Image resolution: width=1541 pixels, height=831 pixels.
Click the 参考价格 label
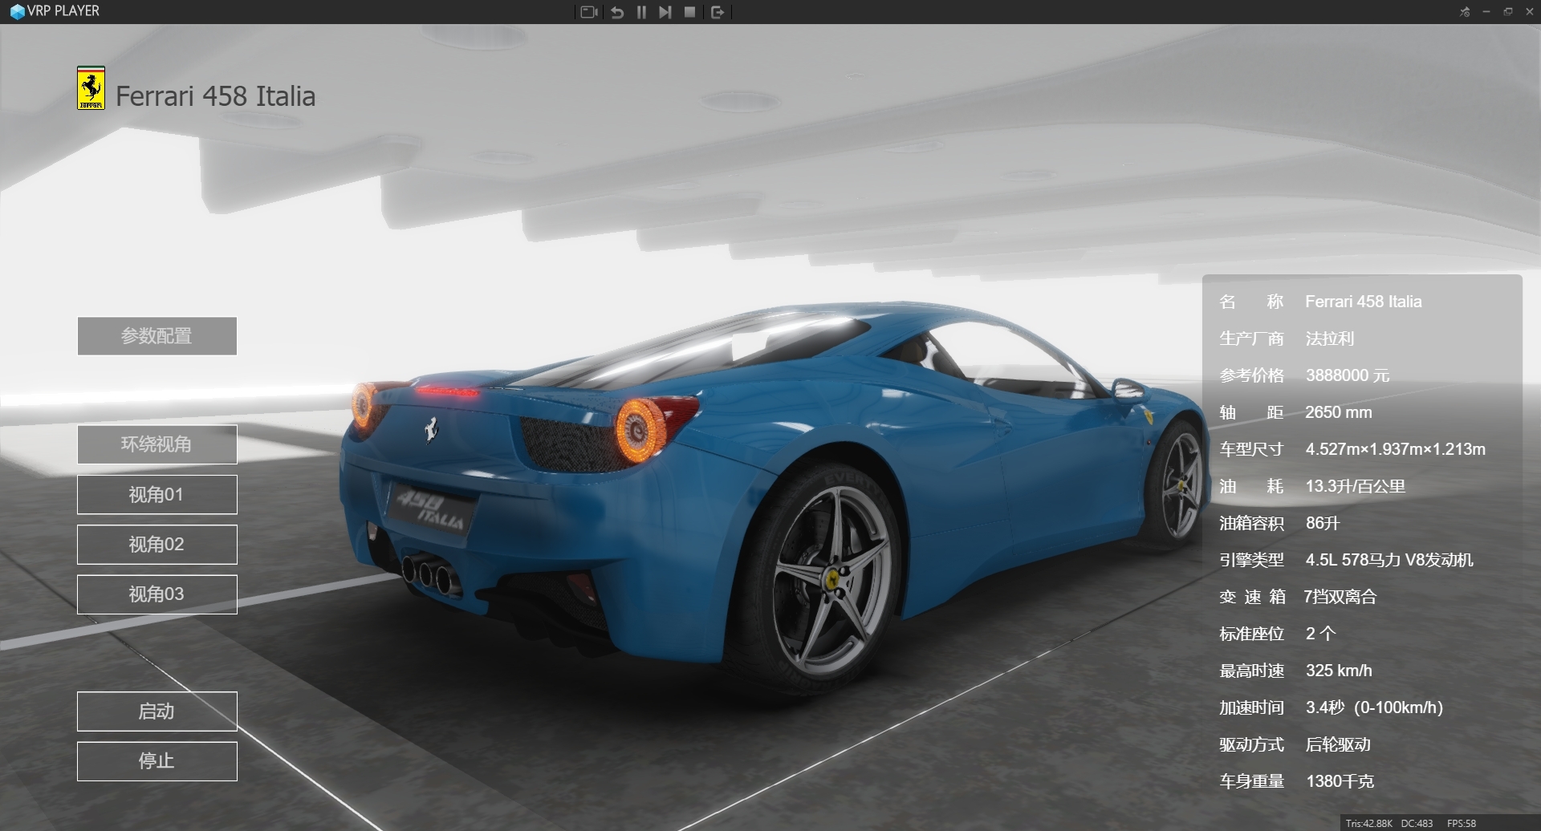[1251, 375]
